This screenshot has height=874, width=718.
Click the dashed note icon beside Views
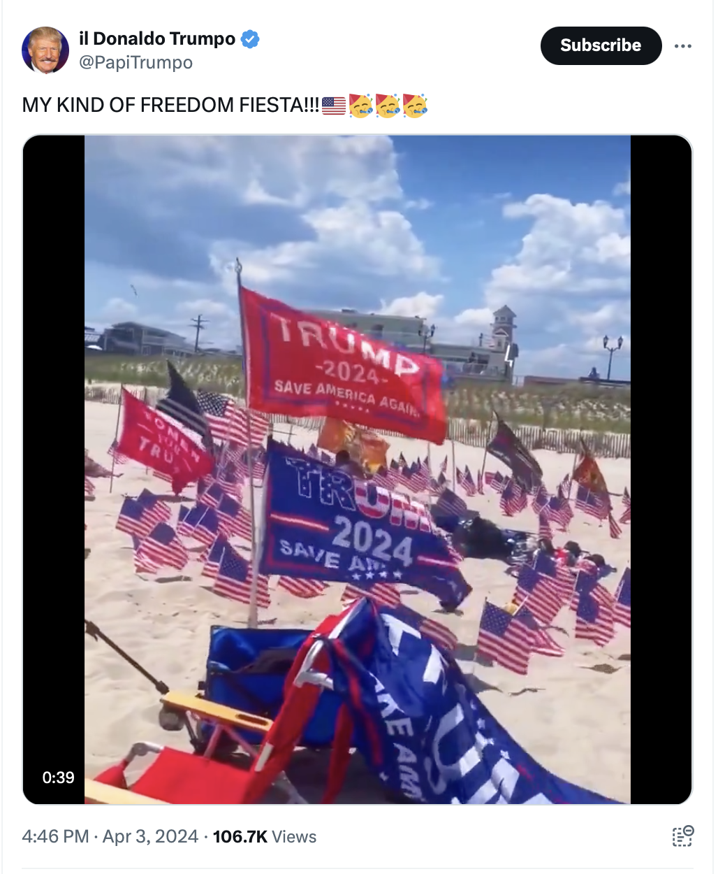682,836
